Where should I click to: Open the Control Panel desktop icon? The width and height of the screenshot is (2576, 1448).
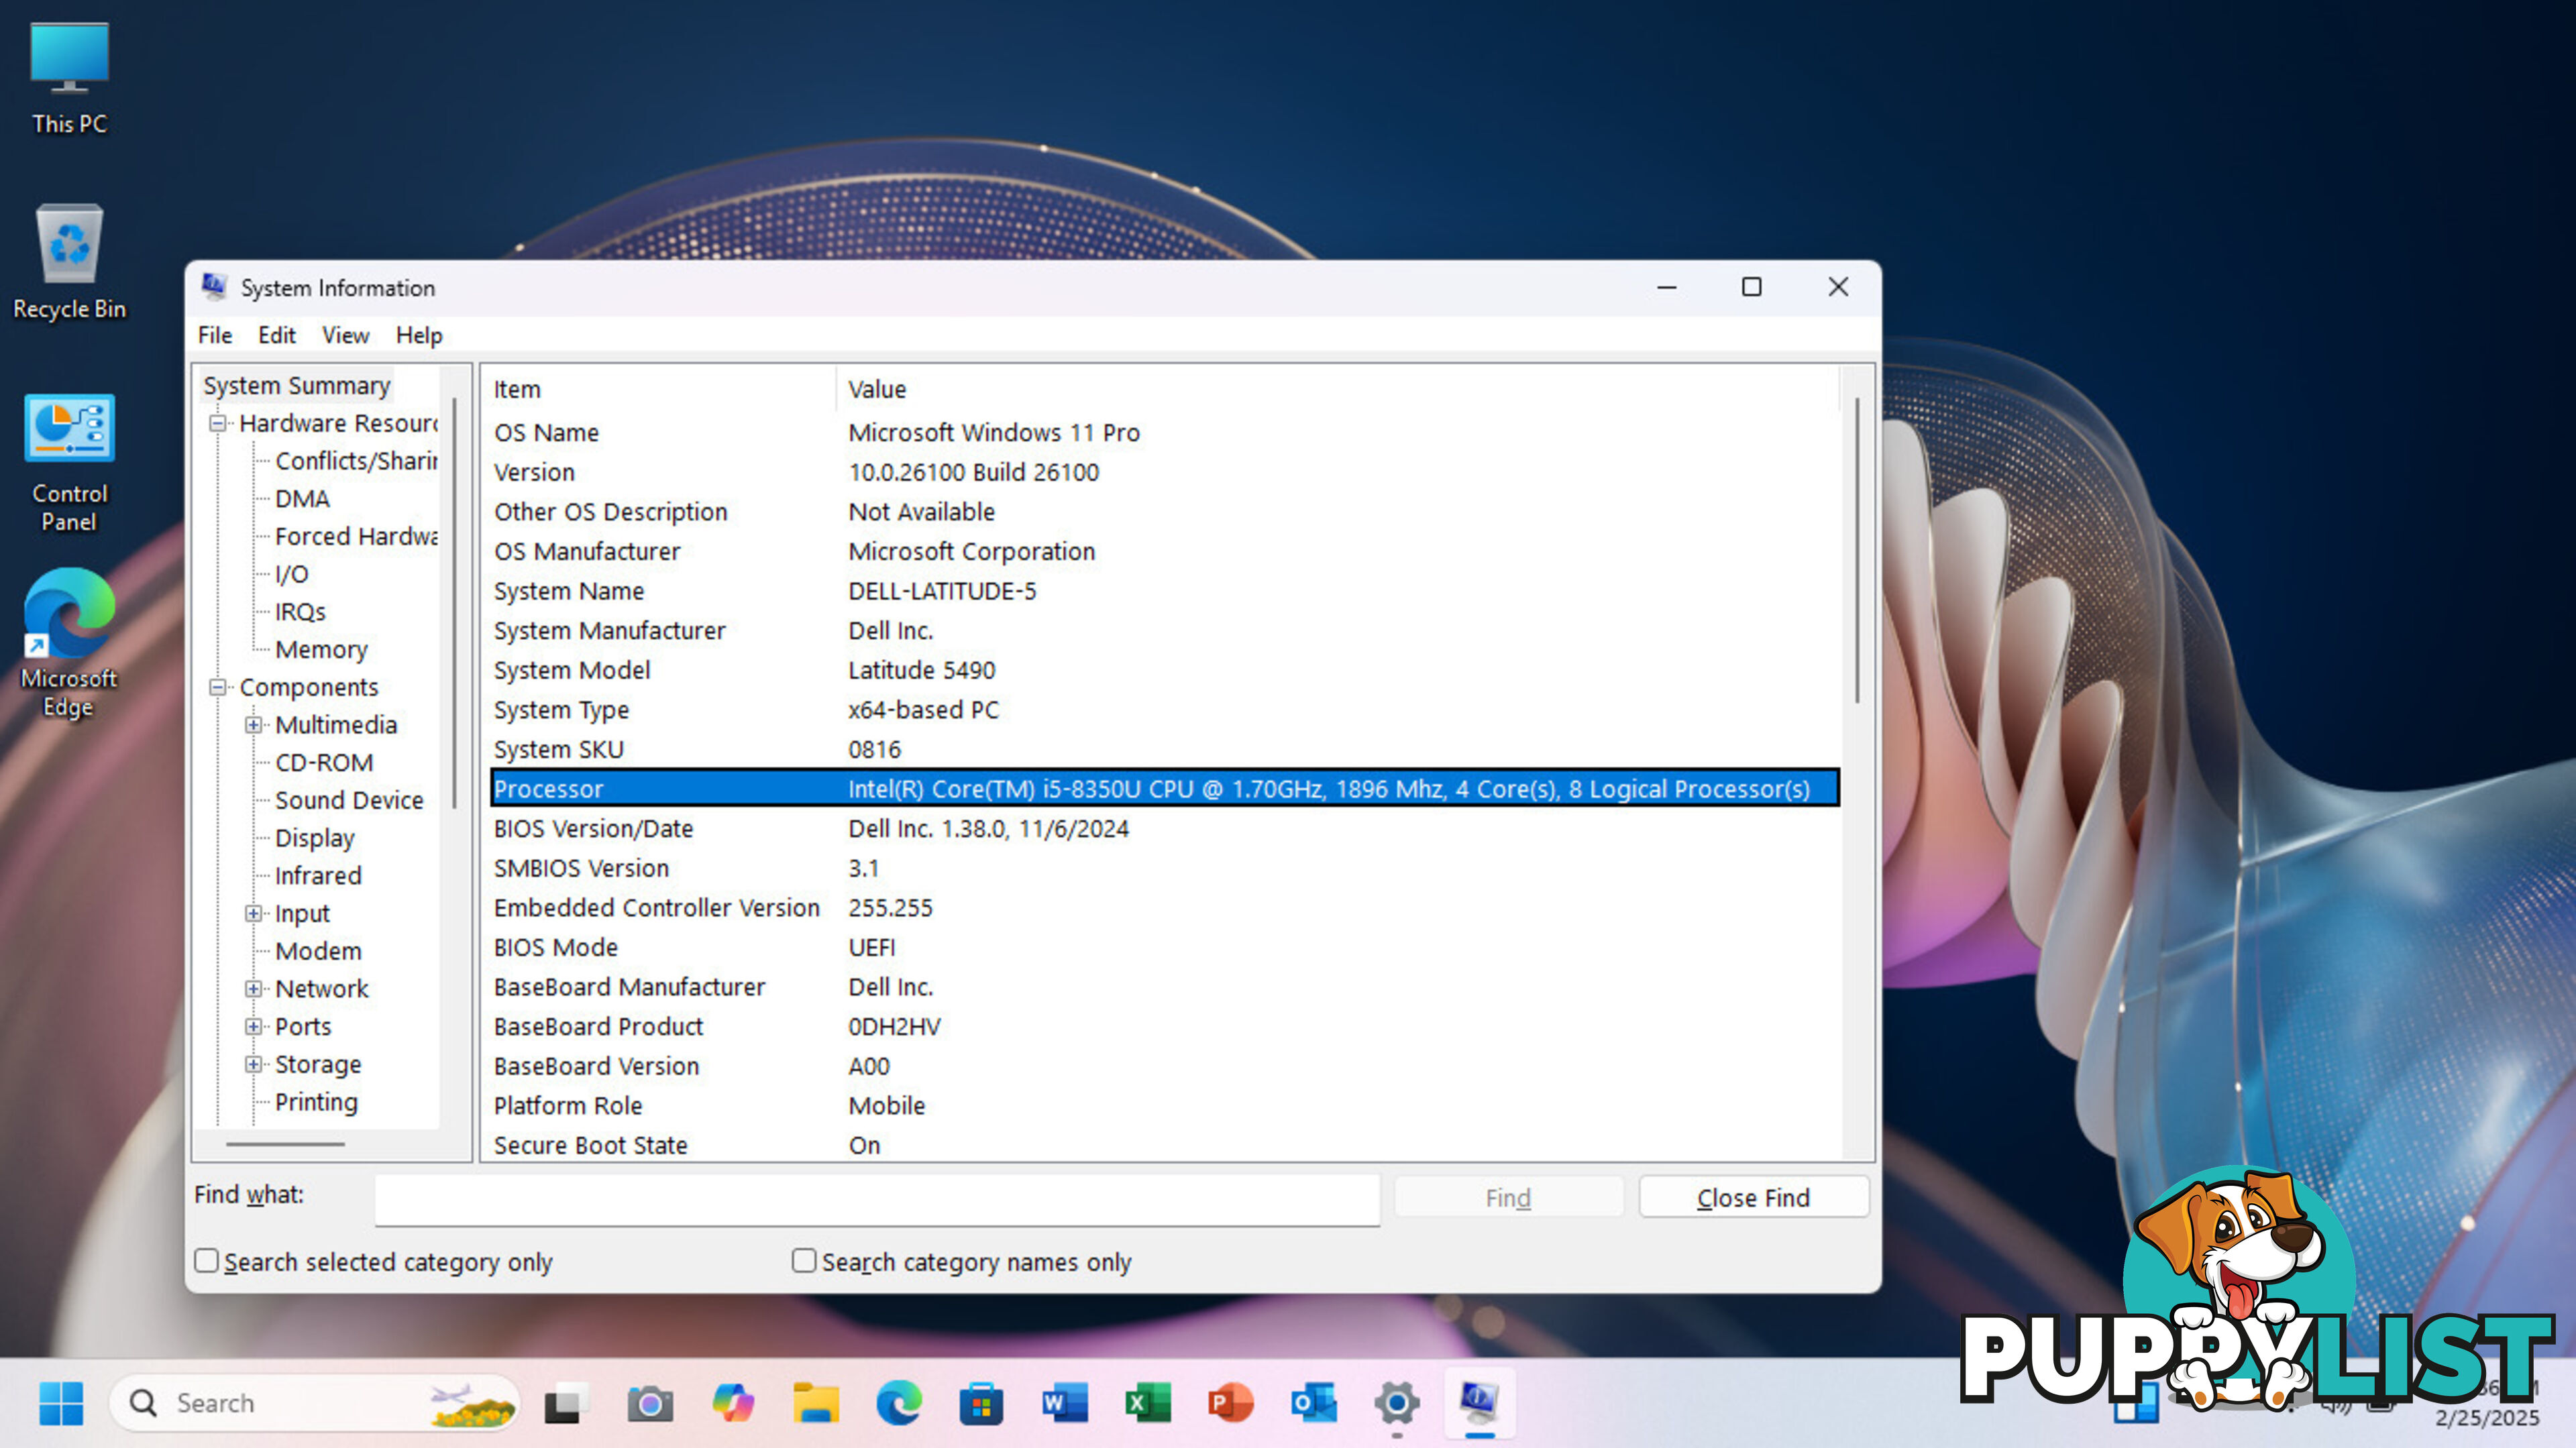[x=69, y=462]
